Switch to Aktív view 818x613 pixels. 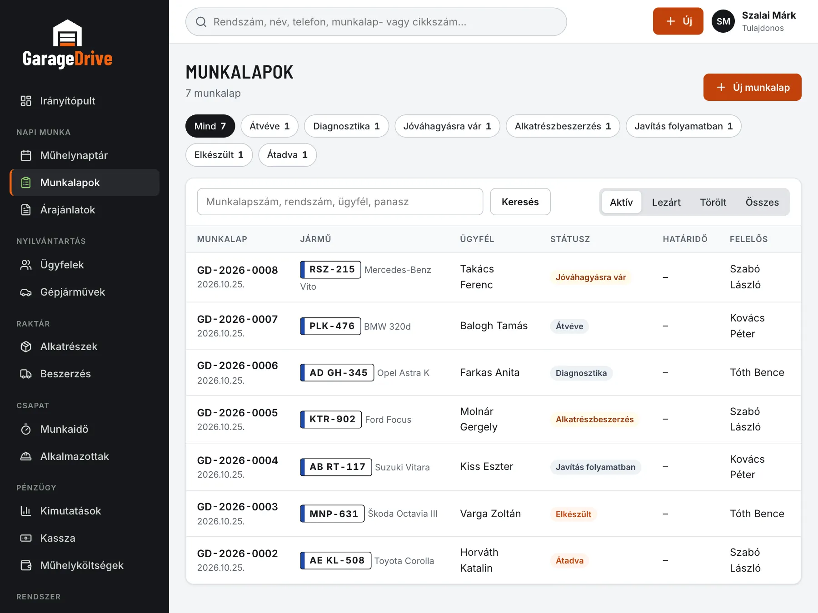[x=621, y=202]
